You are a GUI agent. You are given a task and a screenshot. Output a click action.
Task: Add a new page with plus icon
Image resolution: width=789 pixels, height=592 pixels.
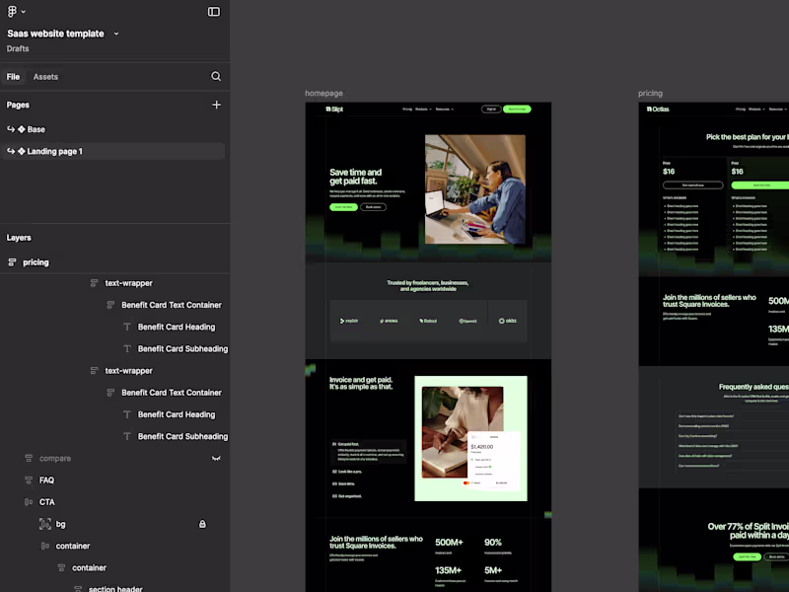click(x=216, y=105)
